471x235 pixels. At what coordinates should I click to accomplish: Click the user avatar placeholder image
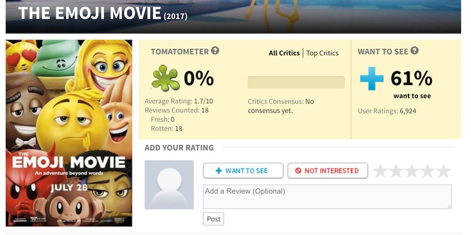pos(169,185)
